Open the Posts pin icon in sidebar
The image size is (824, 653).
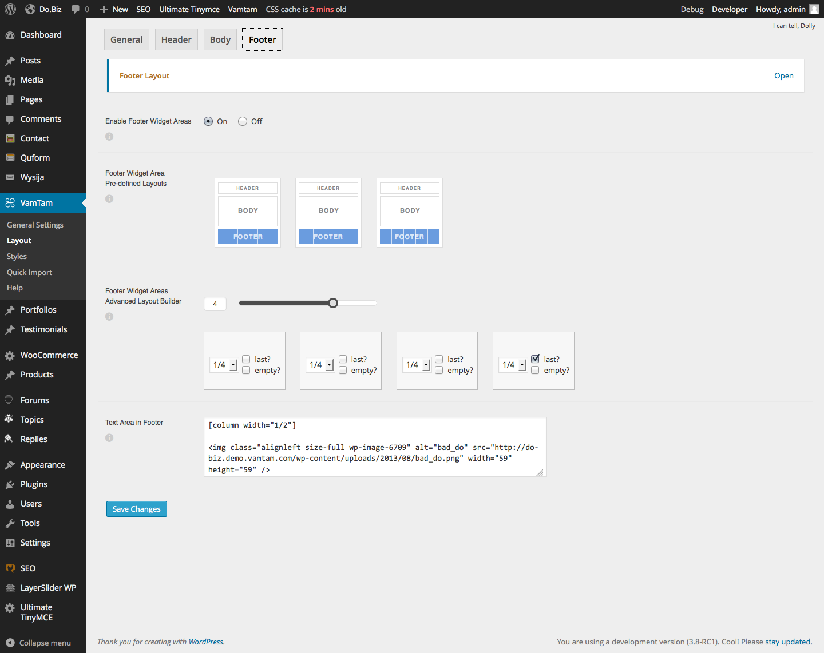10,61
